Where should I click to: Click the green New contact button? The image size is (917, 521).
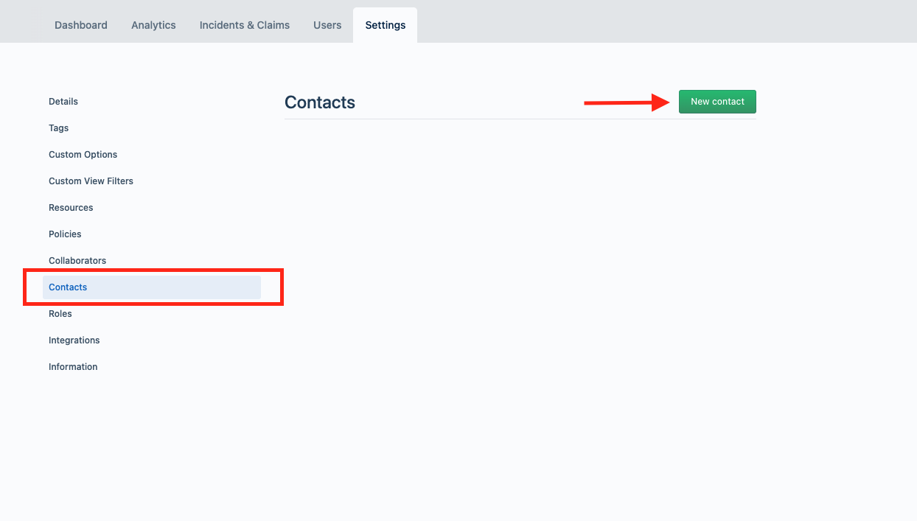(717, 102)
